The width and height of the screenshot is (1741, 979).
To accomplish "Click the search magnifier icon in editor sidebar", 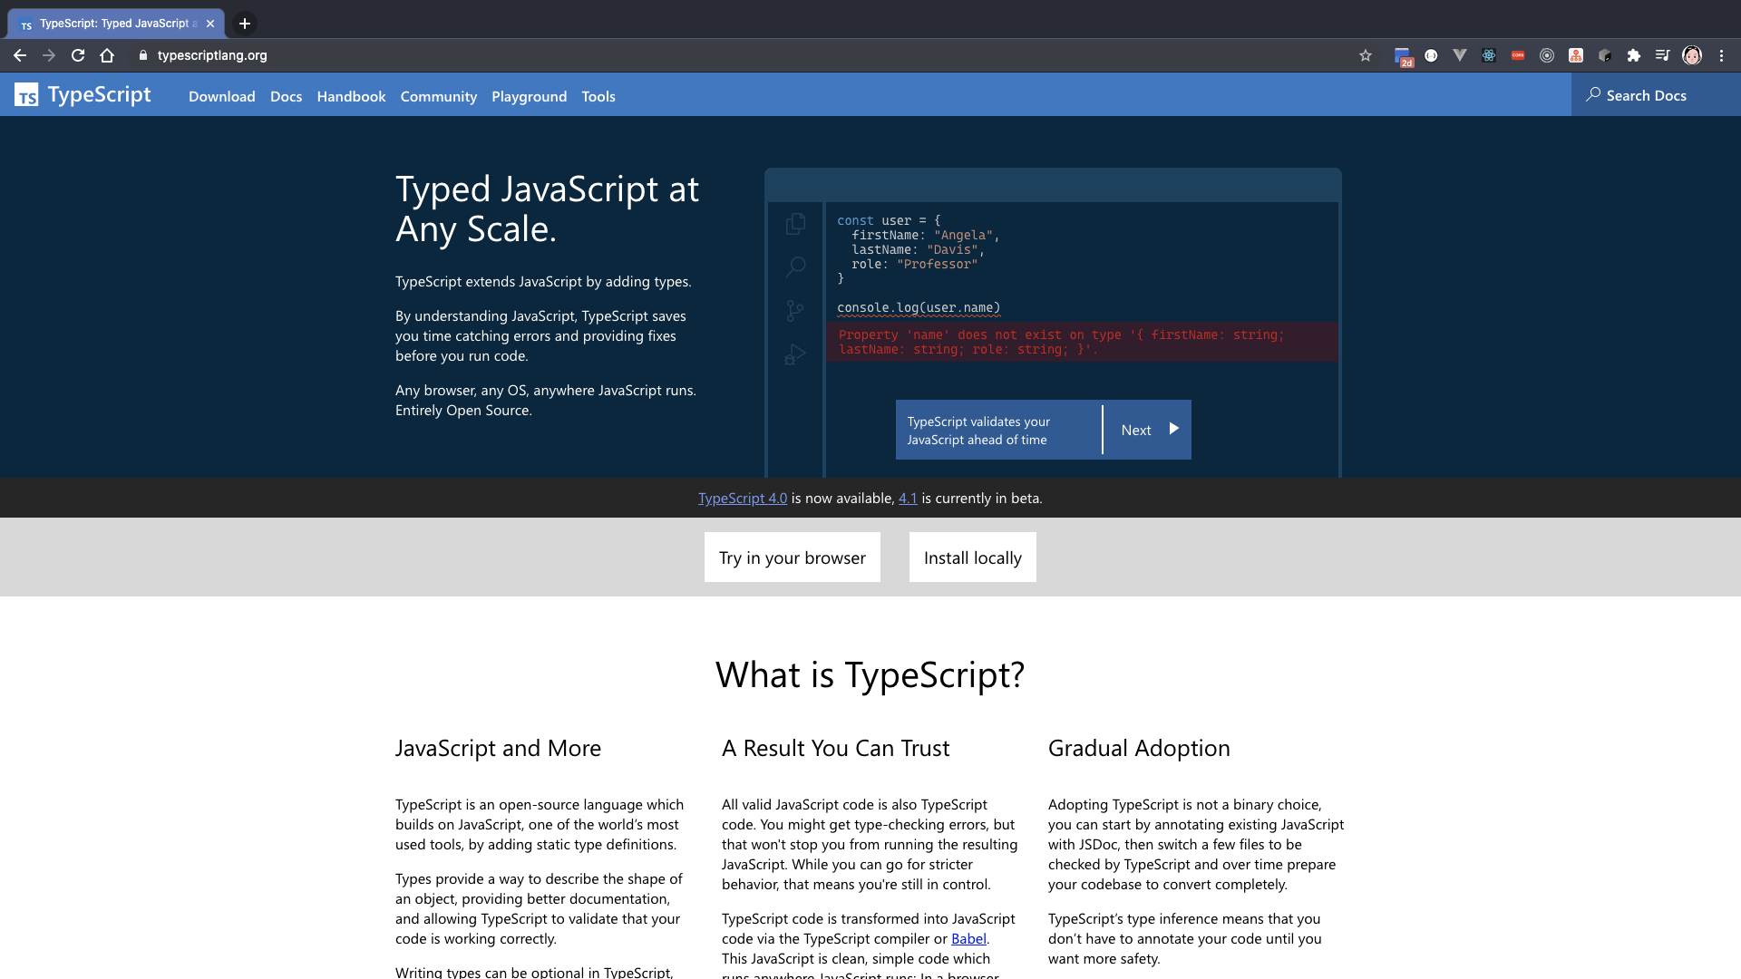I will [x=795, y=267].
